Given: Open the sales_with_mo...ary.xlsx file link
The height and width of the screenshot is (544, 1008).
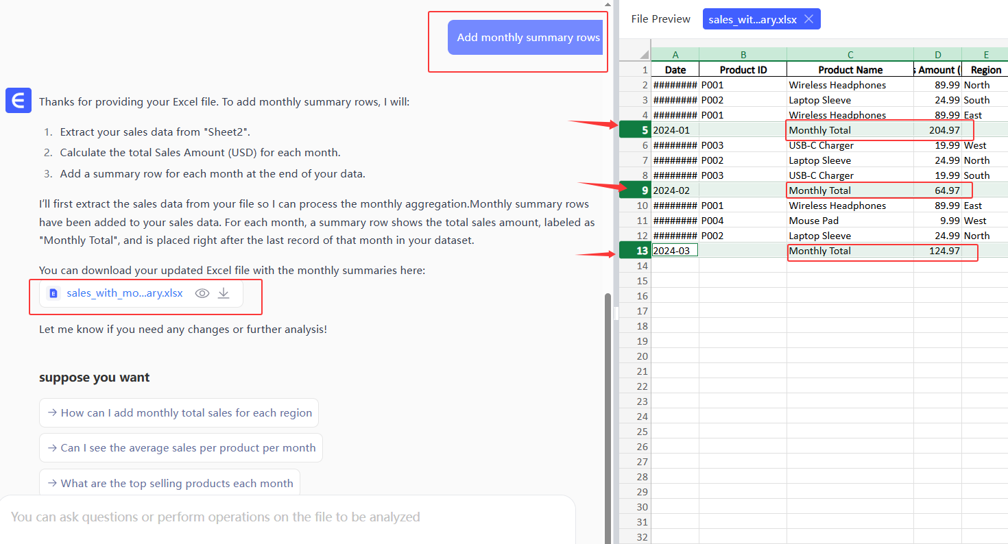Looking at the screenshot, I should [x=124, y=293].
